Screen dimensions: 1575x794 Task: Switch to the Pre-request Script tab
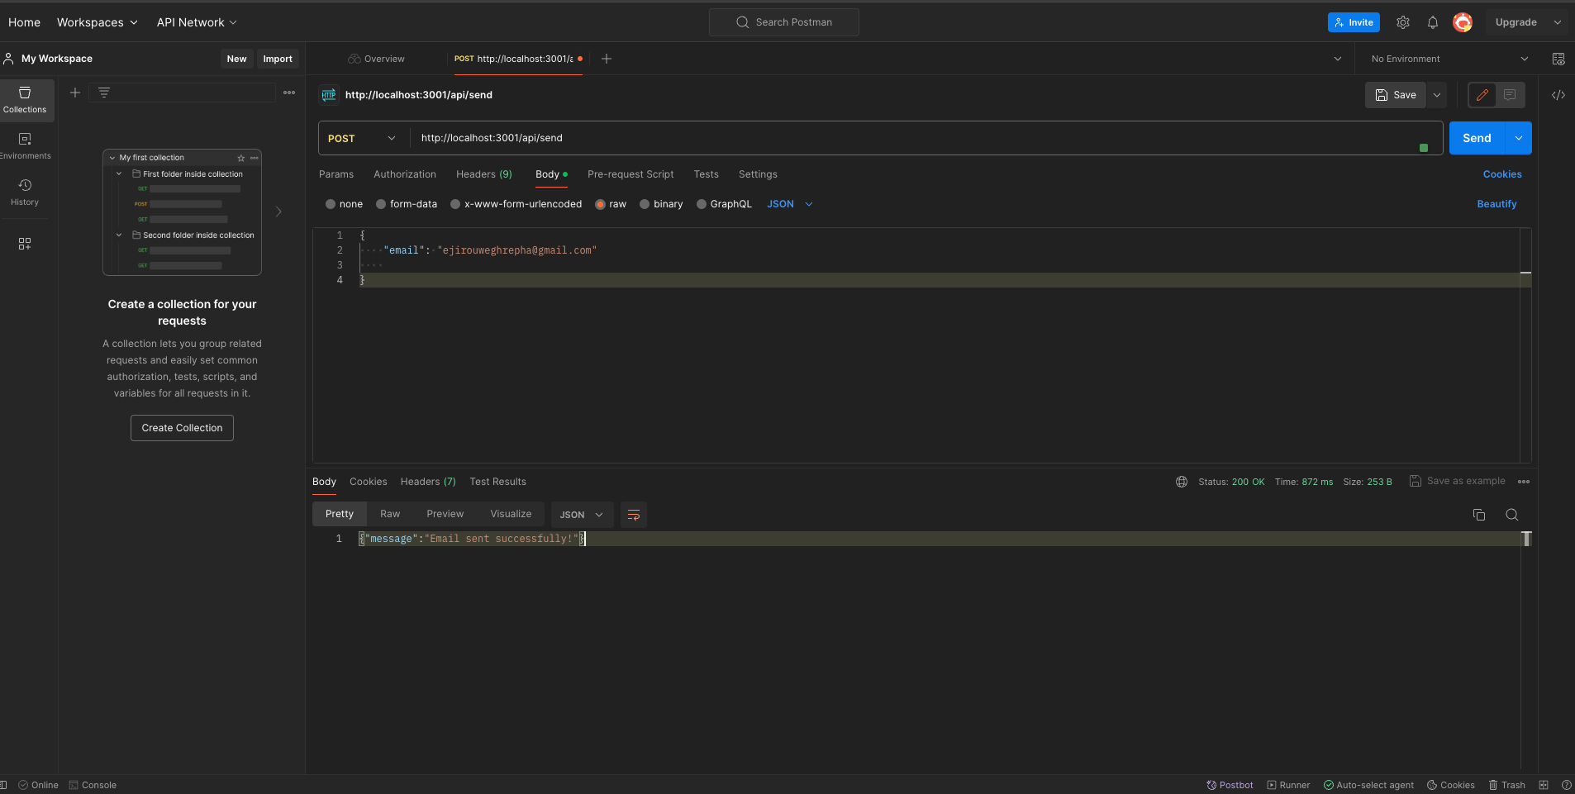630,174
